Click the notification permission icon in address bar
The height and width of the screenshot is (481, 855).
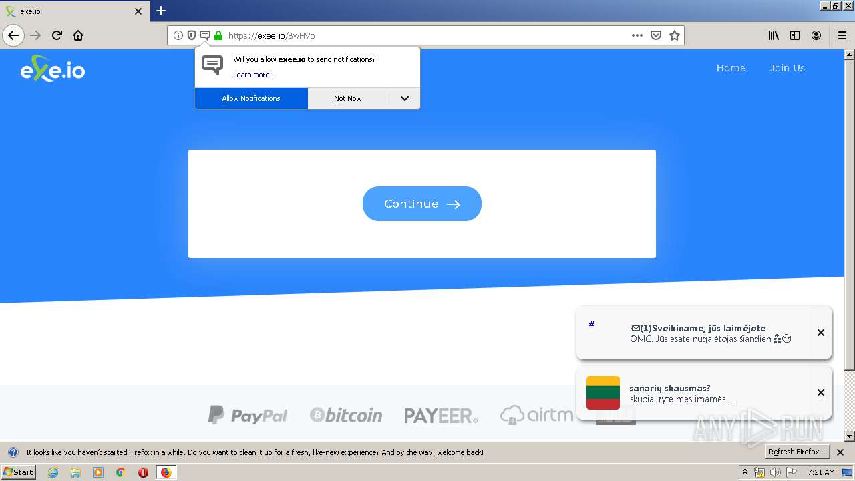point(205,35)
